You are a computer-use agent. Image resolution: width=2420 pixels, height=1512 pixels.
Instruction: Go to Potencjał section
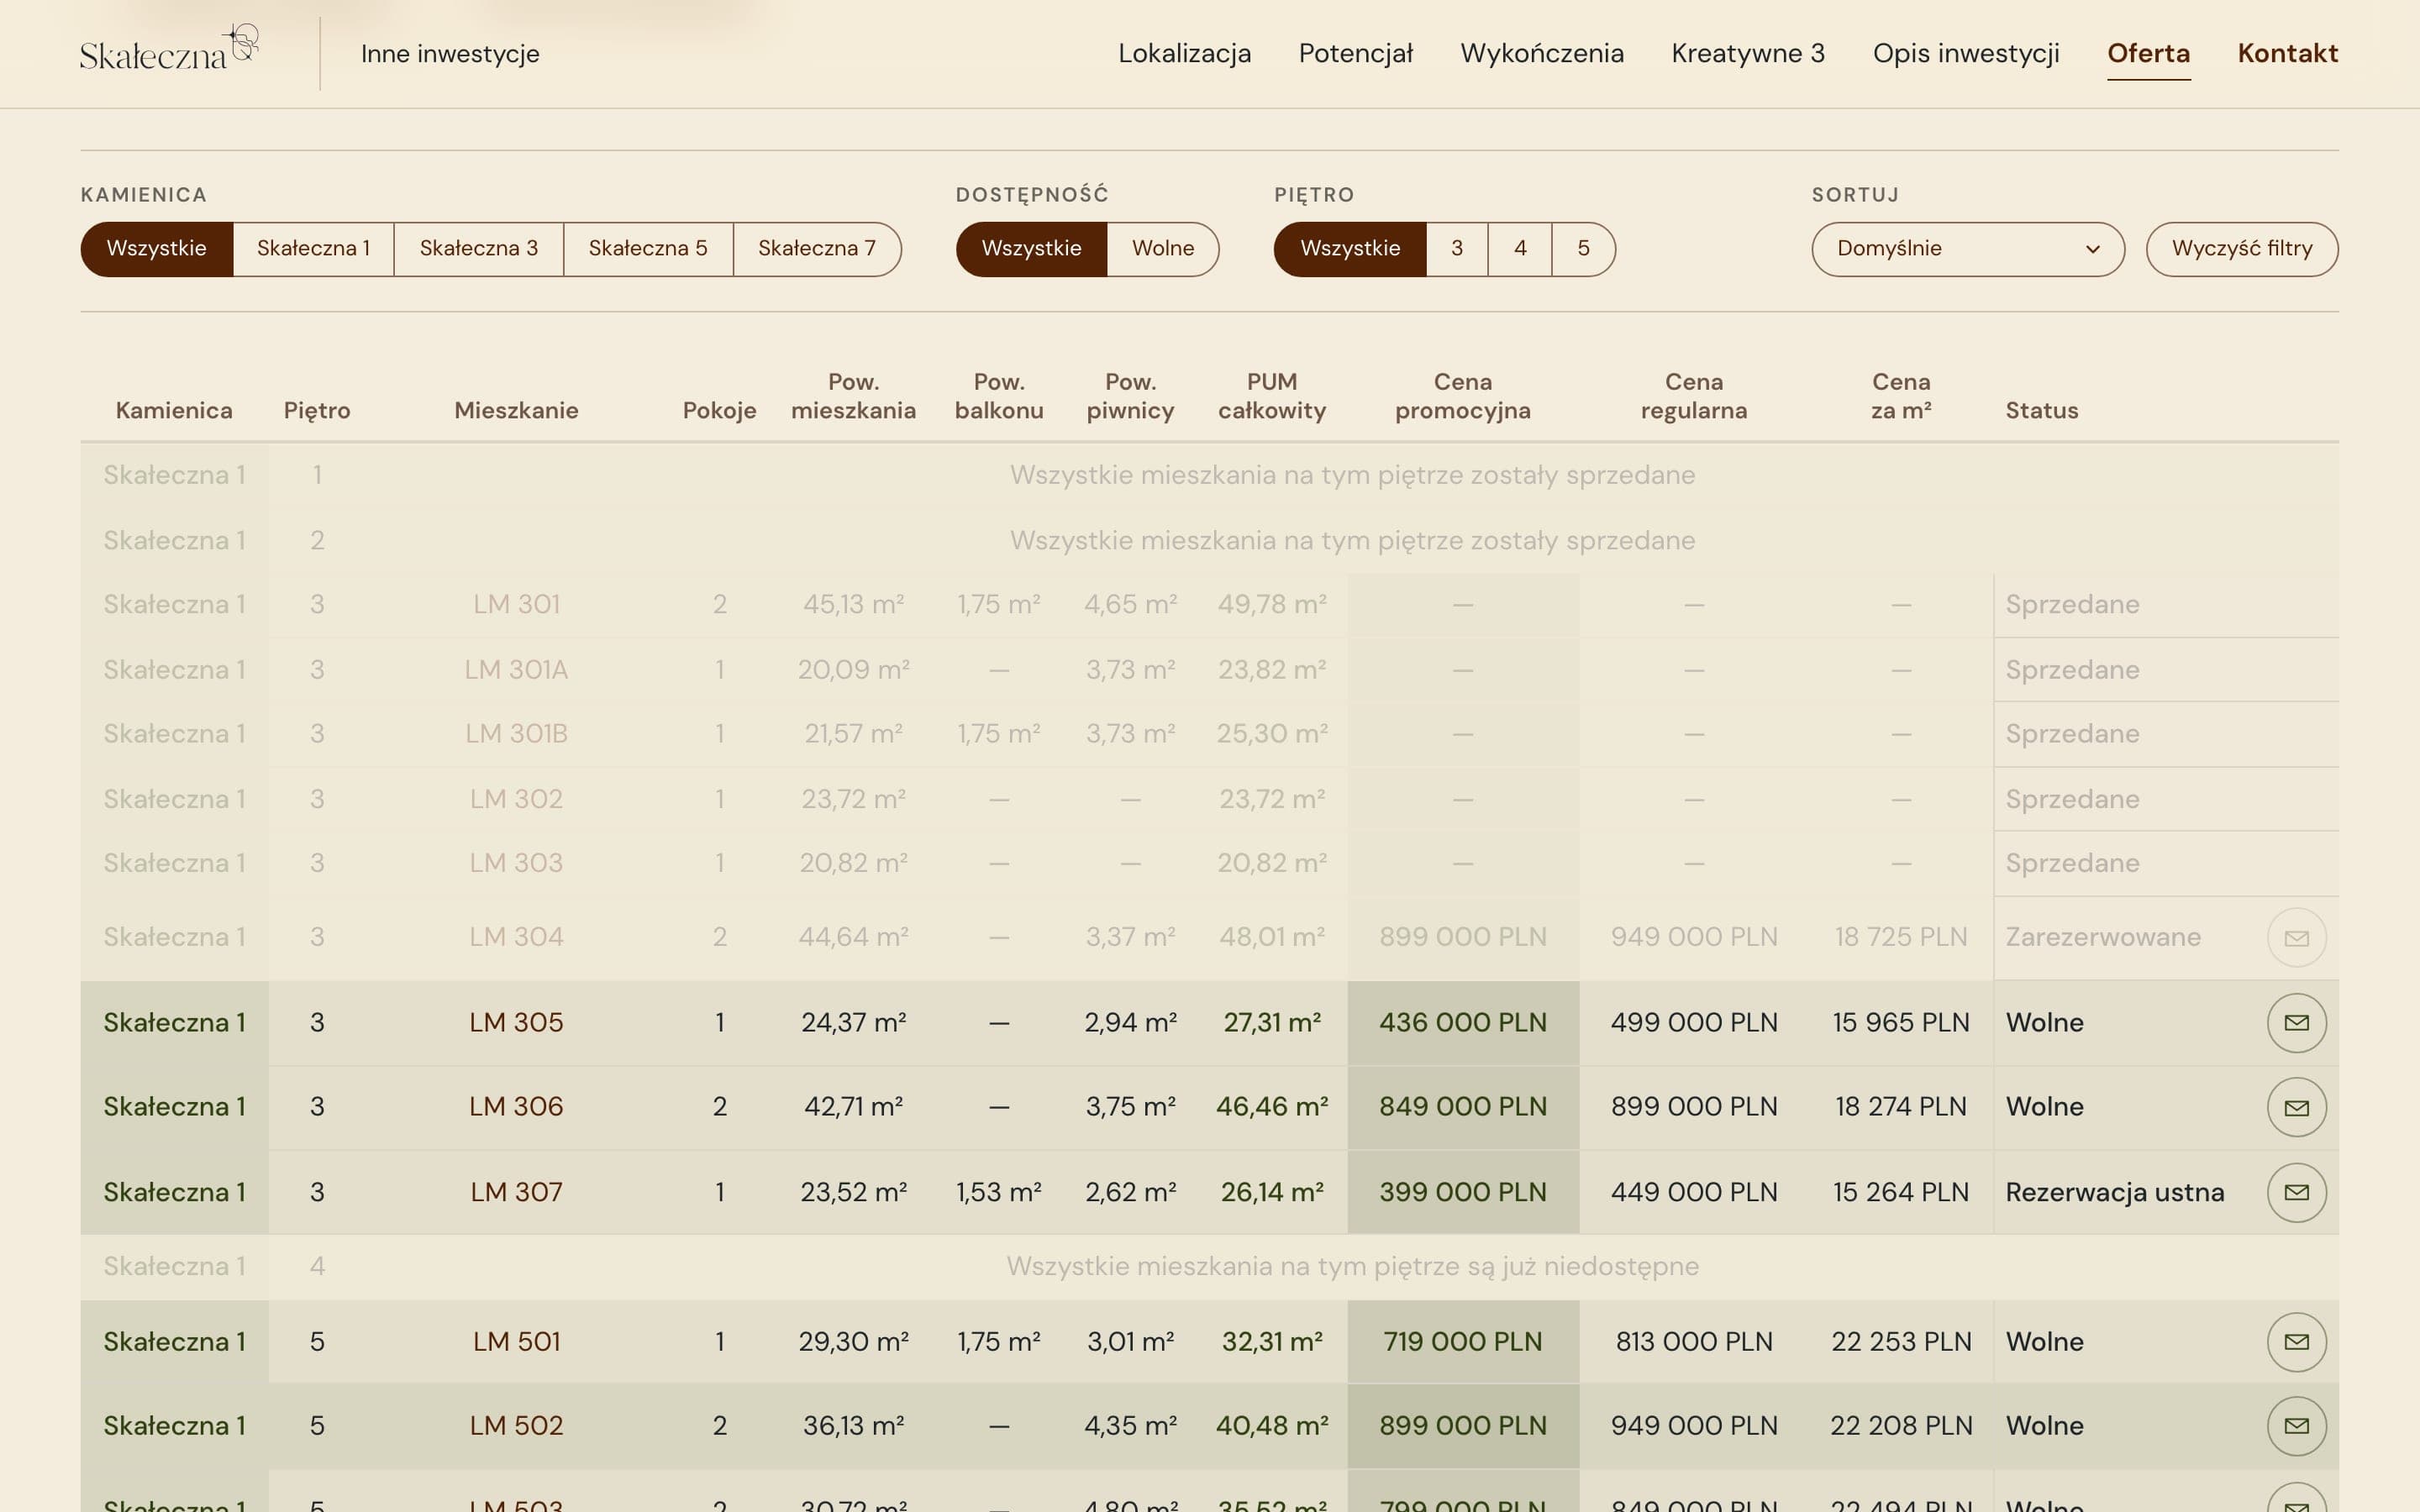pos(1355,53)
